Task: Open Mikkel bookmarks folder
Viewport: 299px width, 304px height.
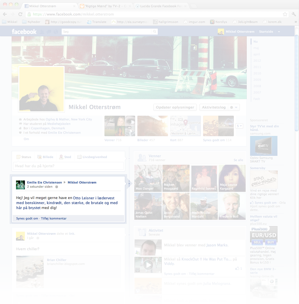Action: 10,22
